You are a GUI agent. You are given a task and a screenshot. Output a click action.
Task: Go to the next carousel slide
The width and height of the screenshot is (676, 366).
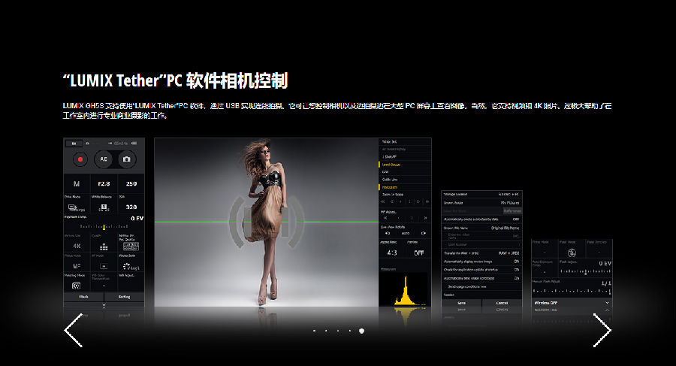point(602,330)
